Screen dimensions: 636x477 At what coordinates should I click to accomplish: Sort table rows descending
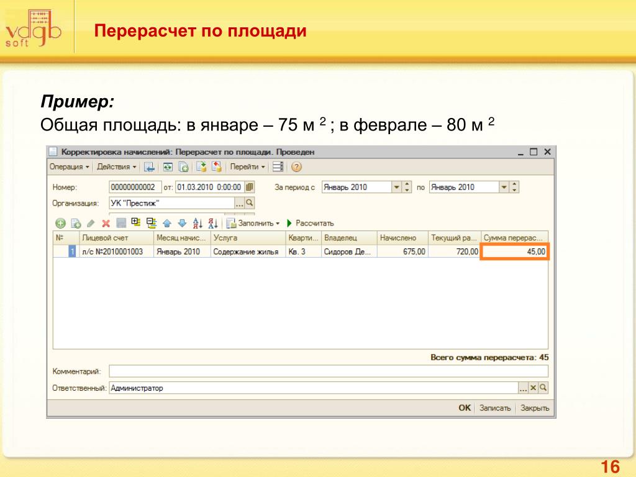212,223
